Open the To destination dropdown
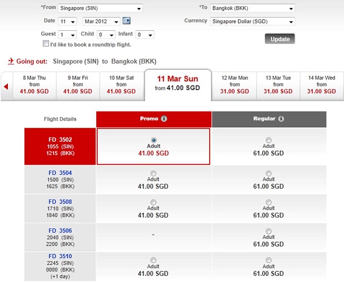Image resolution: width=344 pixels, height=283 pixels. (x=252, y=8)
